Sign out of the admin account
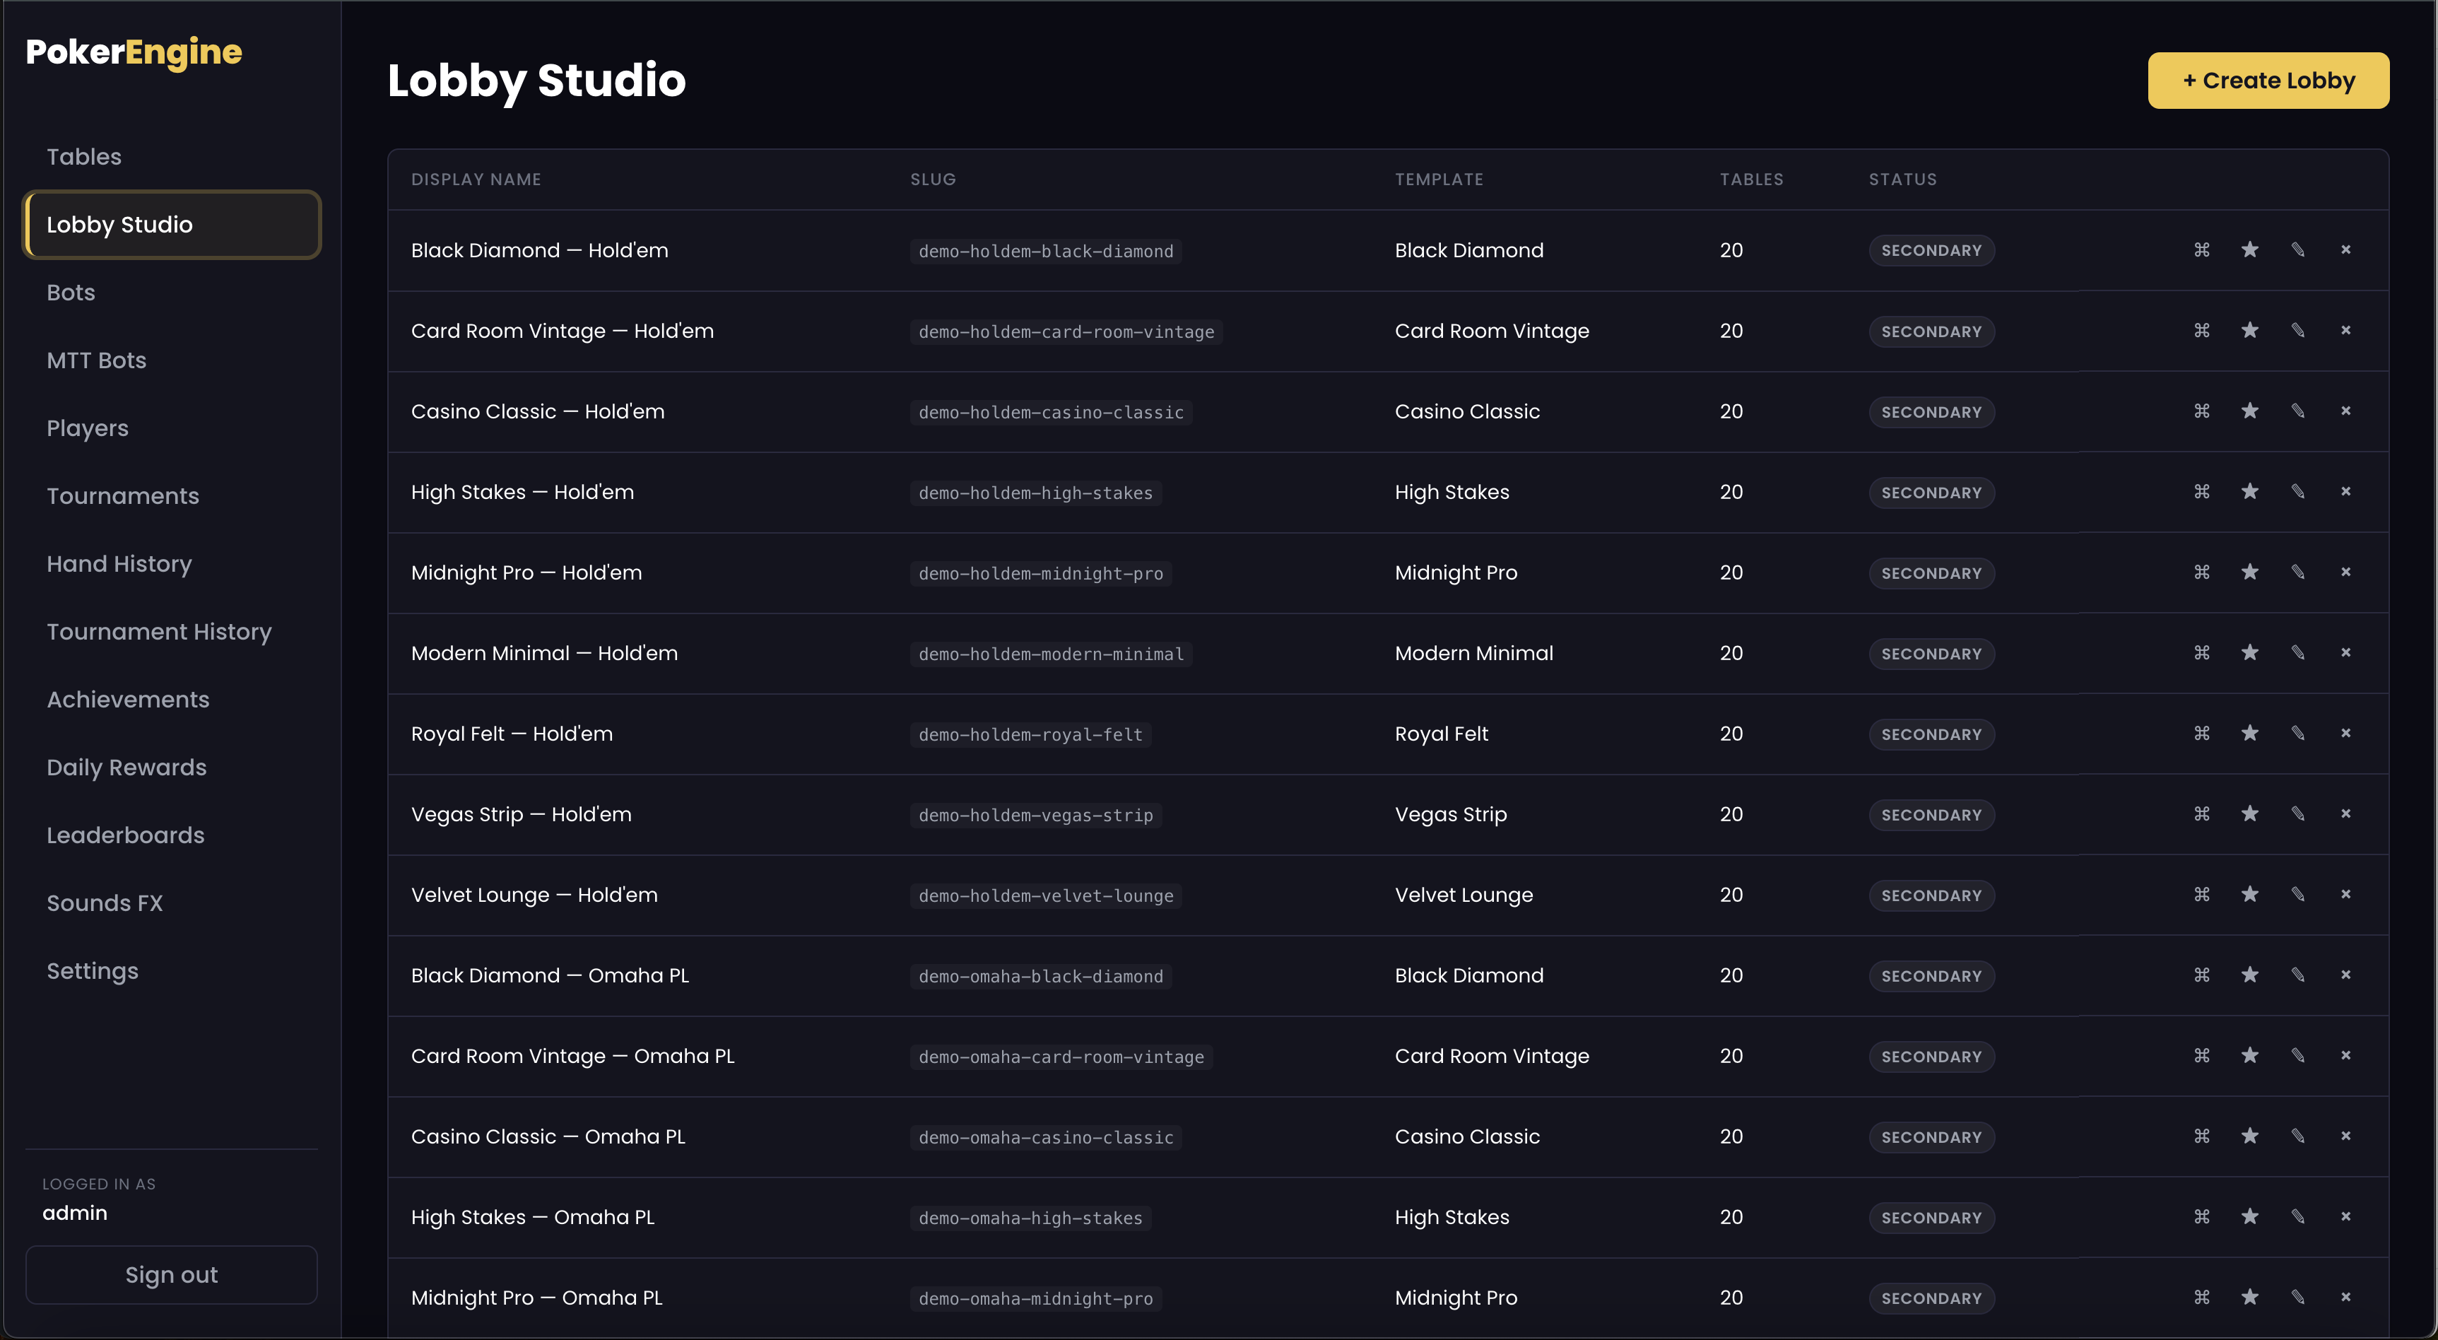This screenshot has width=2438, height=1340. [171, 1275]
